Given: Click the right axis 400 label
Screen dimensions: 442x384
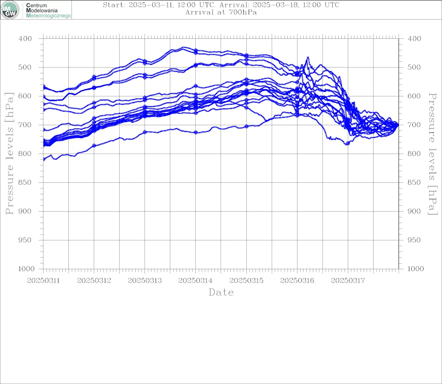Looking at the screenshot, I should point(414,39).
